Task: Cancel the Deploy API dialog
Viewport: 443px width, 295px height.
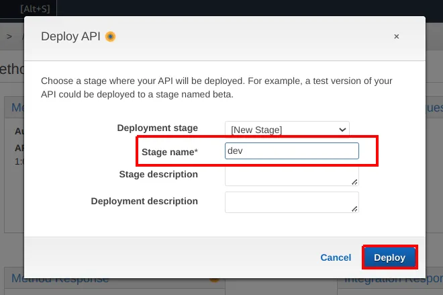Action: [x=336, y=257]
